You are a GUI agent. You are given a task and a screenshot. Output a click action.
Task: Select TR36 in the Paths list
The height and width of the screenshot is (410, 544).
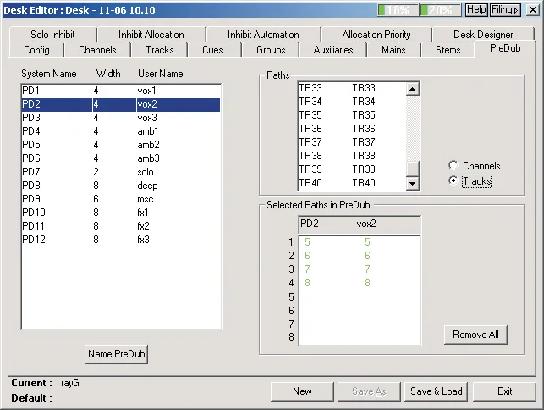(x=352, y=129)
